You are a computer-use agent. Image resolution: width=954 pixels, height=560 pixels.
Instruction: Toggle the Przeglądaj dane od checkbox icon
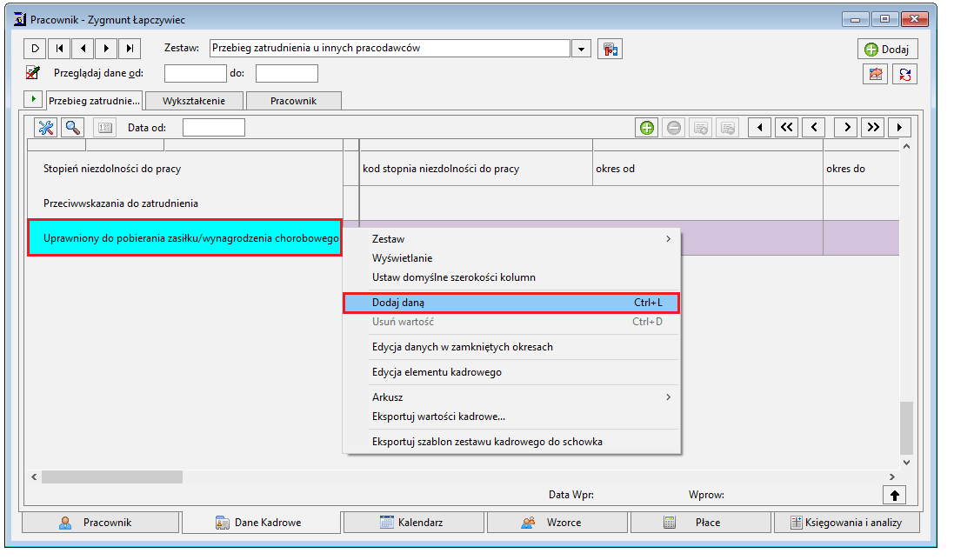coord(33,73)
